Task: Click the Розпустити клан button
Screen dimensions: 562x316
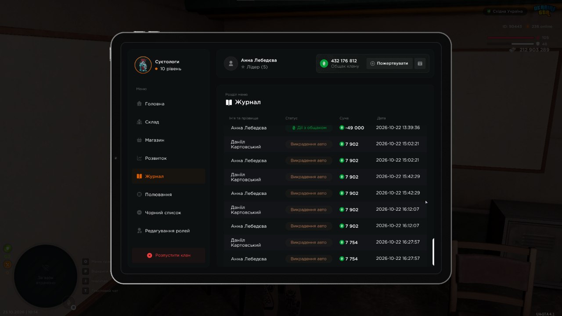Action: [169, 255]
